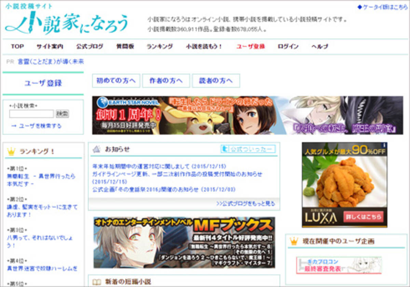The height and width of the screenshot is (287, 410).
Task: Click the ad info icon on LUXA ad
Action: pos(384,145)
